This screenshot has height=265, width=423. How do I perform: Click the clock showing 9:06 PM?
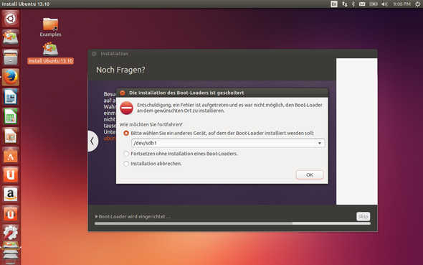tap(401, 4)
